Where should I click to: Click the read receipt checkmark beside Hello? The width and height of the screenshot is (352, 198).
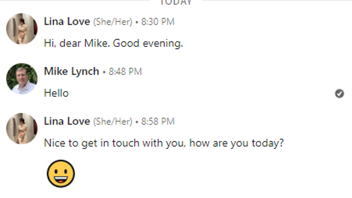(339, 94)
